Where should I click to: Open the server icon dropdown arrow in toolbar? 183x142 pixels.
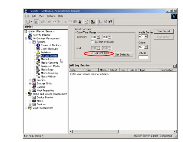[x=31, y=22]
